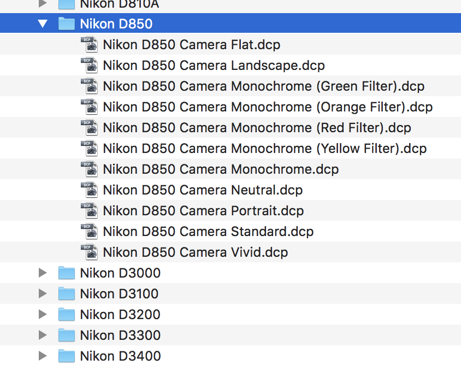Click the DCP icon for Camera Portrait
Image resolution: width=461 pixels, height=365 pixels.
pos(90,210)
